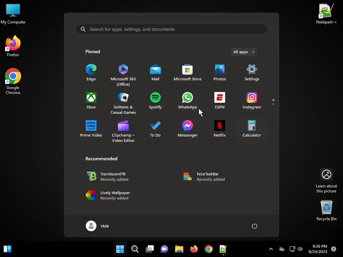Open Solitaire & Casual Games
Viewport: 343px width, 257px height.
tap(123, 103)
